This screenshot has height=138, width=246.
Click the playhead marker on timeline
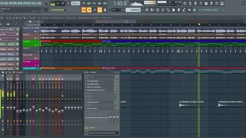coord(199,25)
